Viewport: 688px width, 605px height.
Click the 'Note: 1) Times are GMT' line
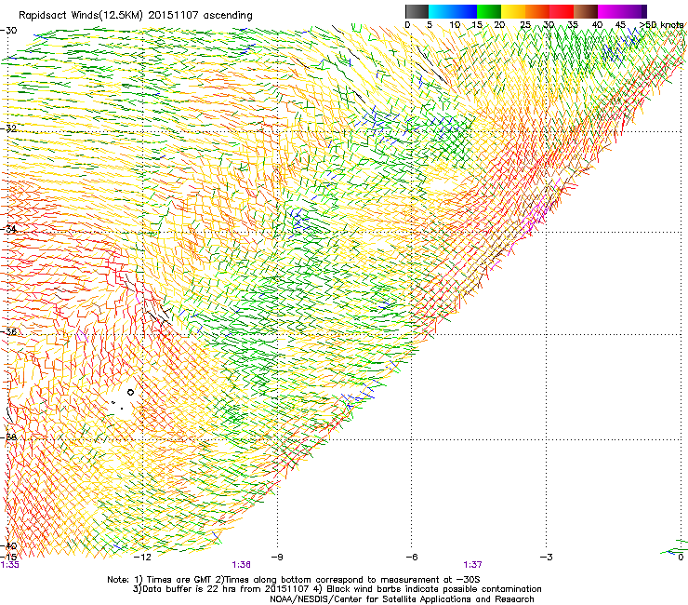pyautogui.click(x=294, y=580)
